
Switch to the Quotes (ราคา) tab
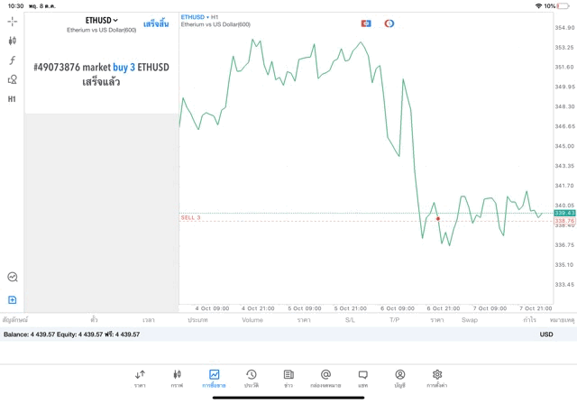[140, 377]
